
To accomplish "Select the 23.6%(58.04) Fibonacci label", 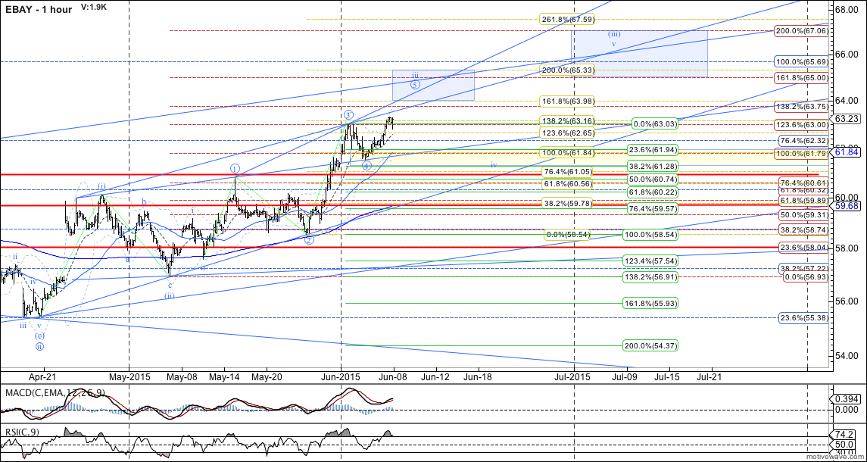I will (x=804, y=248).
